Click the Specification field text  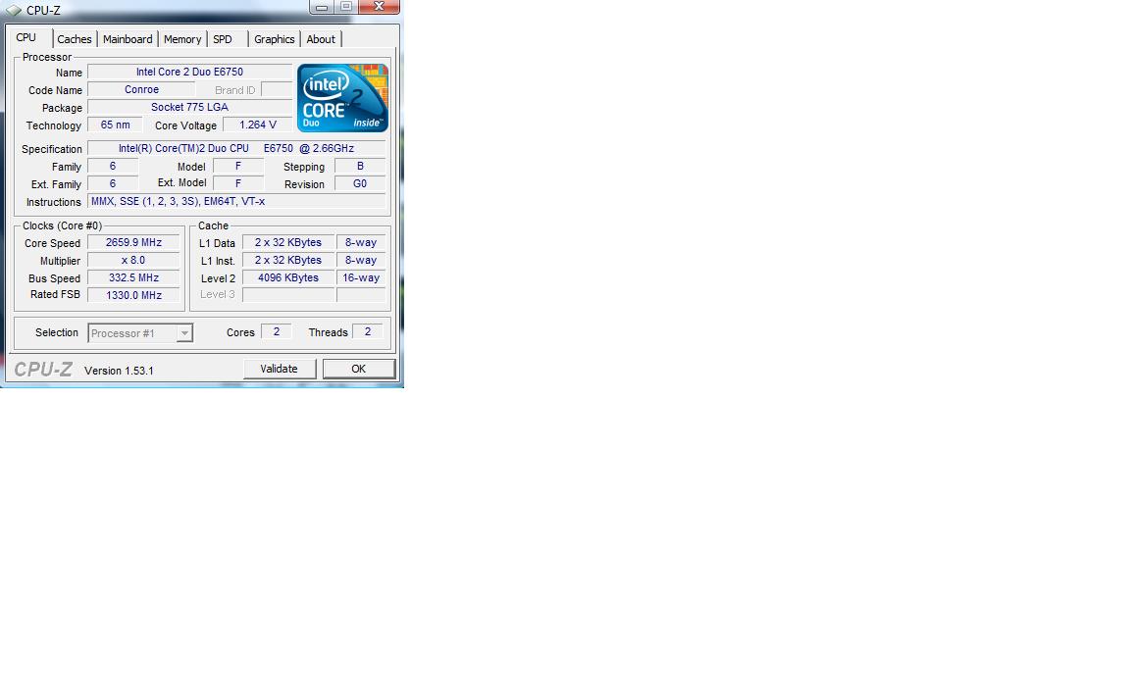[x=236, y=148]
